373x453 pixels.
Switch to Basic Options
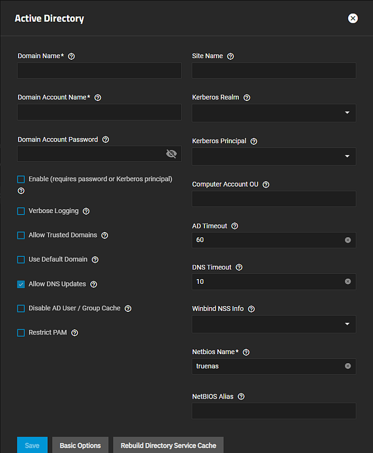(x=80, y=445)
